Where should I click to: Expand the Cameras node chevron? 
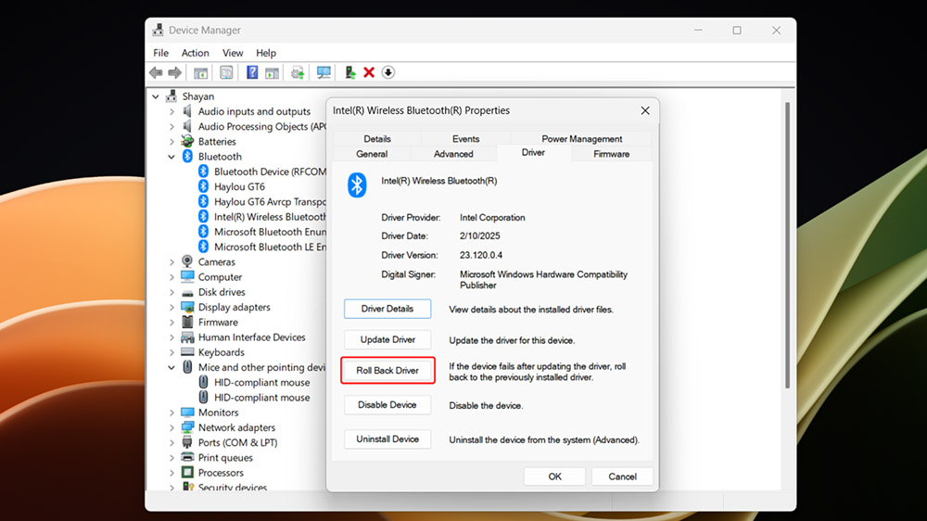pos(172,262)
